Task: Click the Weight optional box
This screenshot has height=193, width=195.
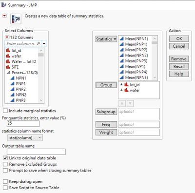Action: (139, 132)
